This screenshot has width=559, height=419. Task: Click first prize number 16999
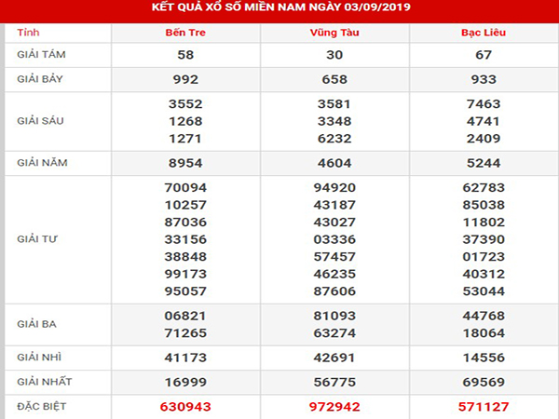coord(185,382)
